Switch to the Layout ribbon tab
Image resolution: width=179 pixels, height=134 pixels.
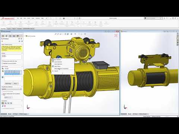click(9, 29)
